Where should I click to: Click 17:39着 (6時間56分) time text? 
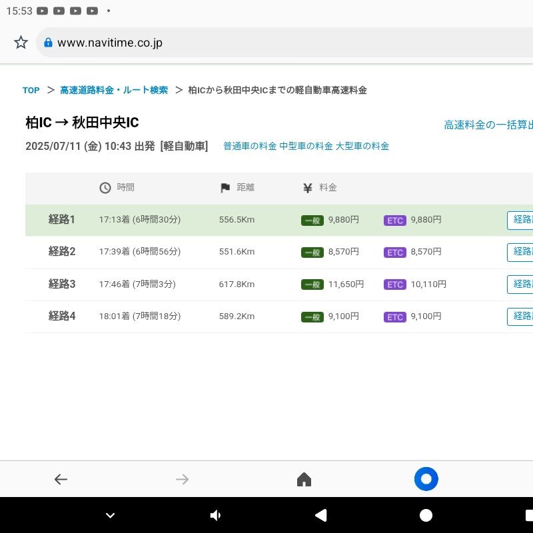coord(140,252)
